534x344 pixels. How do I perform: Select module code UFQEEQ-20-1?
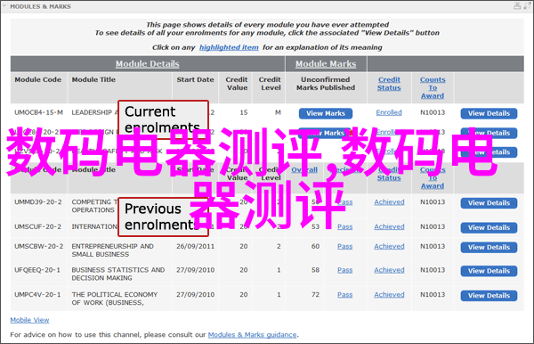tap(37, 270)
